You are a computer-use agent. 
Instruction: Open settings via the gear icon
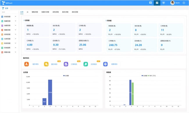coord(184,3)
